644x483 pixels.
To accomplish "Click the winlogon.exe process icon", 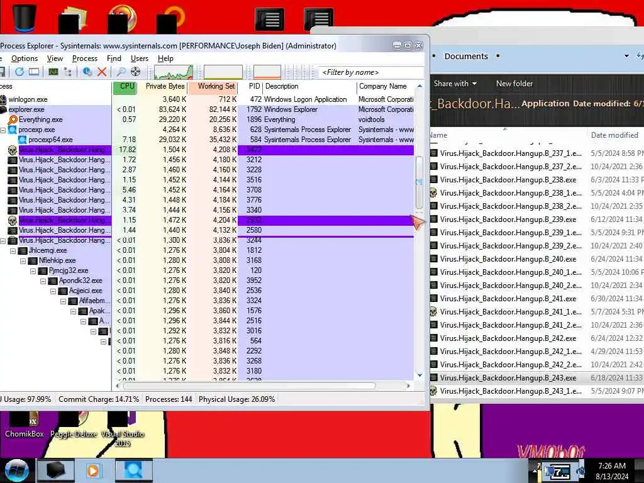I will pos(3,99).
